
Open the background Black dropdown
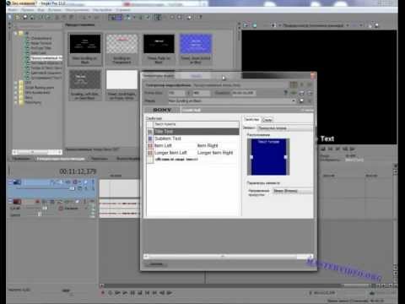(x=293, y=191)
